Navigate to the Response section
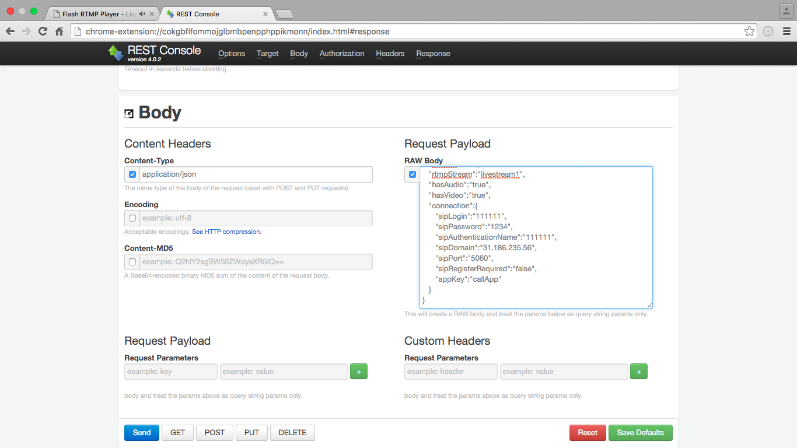Image resolution: width=797 pixels, height=448 pixels. point(433,54)
